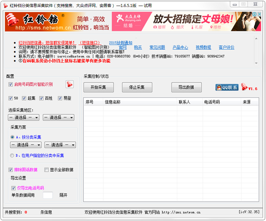Open the 大众点评 wedding advertisement banner
This screenshot has height=221, width=266.
(186, 22)
